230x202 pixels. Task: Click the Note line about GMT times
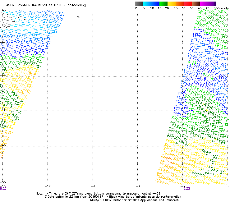tap(98, 194)
